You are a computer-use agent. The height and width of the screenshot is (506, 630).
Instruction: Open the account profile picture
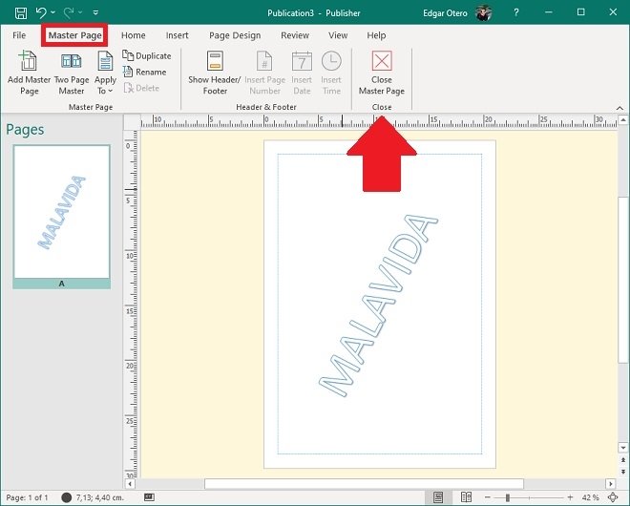point(483,12)
